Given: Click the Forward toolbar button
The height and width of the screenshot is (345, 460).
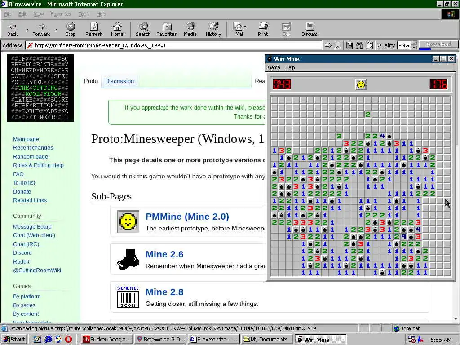Looking at the screenshot, I should coord(41,29).
